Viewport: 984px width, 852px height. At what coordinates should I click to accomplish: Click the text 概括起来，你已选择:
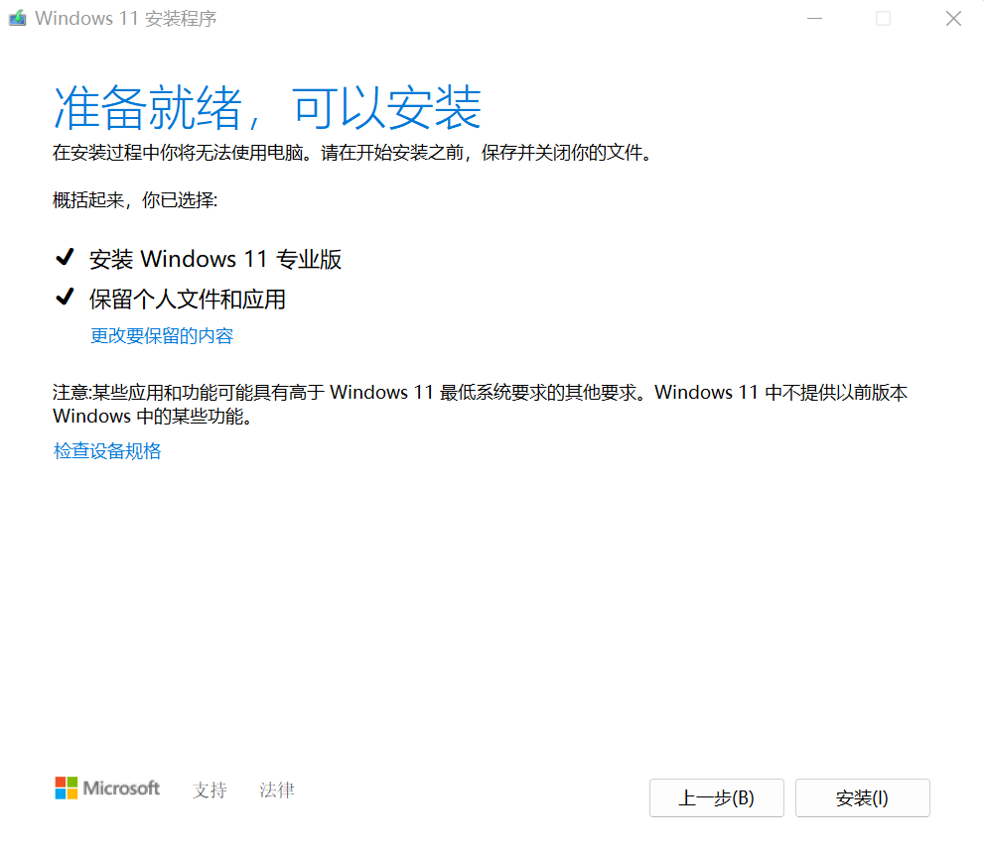[135, 200]
